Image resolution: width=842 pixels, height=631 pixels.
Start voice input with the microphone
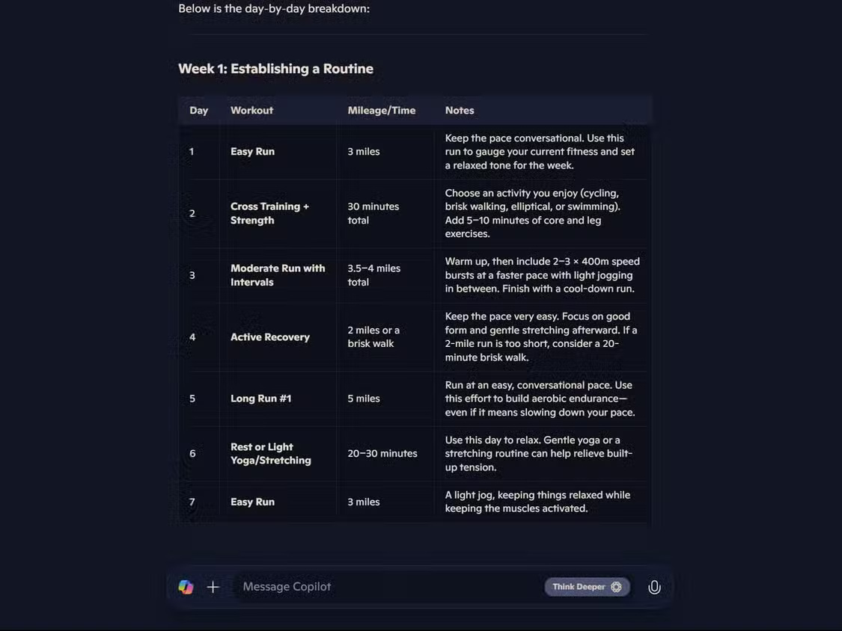click(654, 587)
